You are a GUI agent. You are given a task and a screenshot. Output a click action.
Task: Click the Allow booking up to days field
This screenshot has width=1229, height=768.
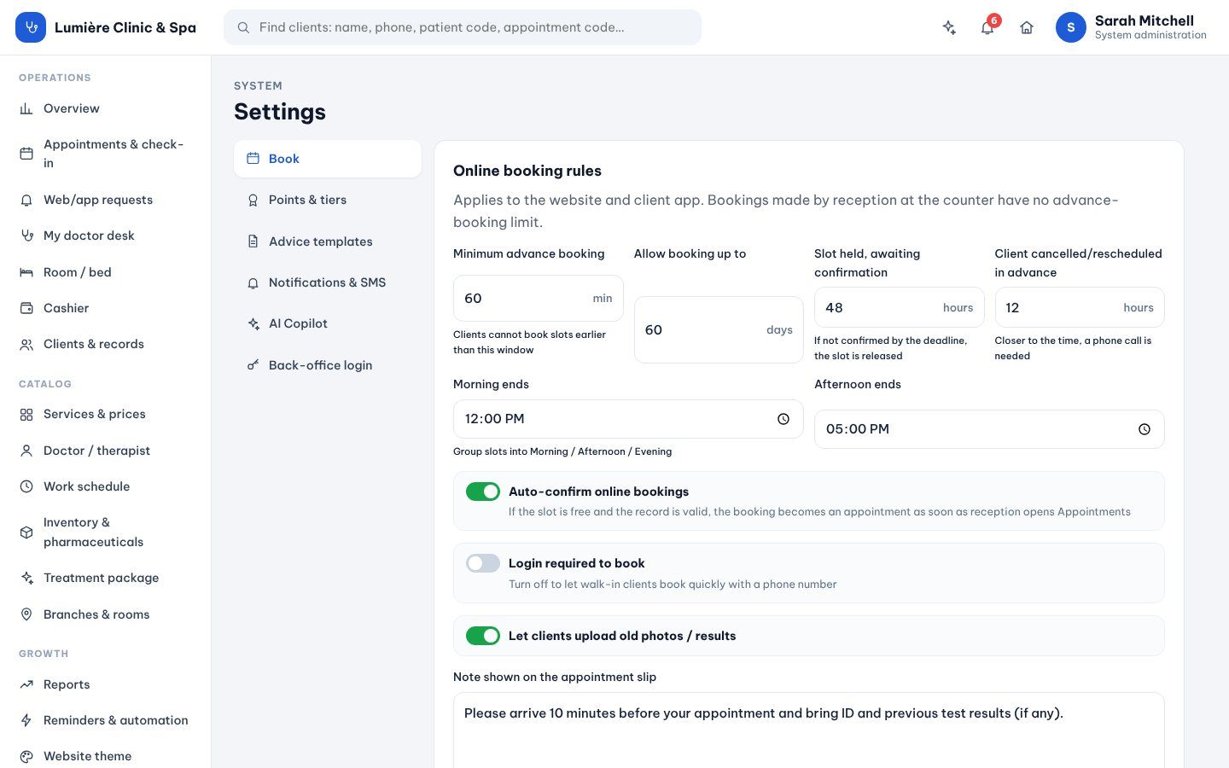click(x=719, y=329)
